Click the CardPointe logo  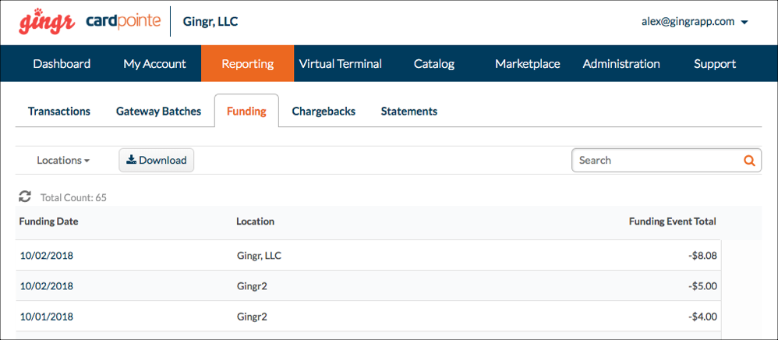point(123,21)
